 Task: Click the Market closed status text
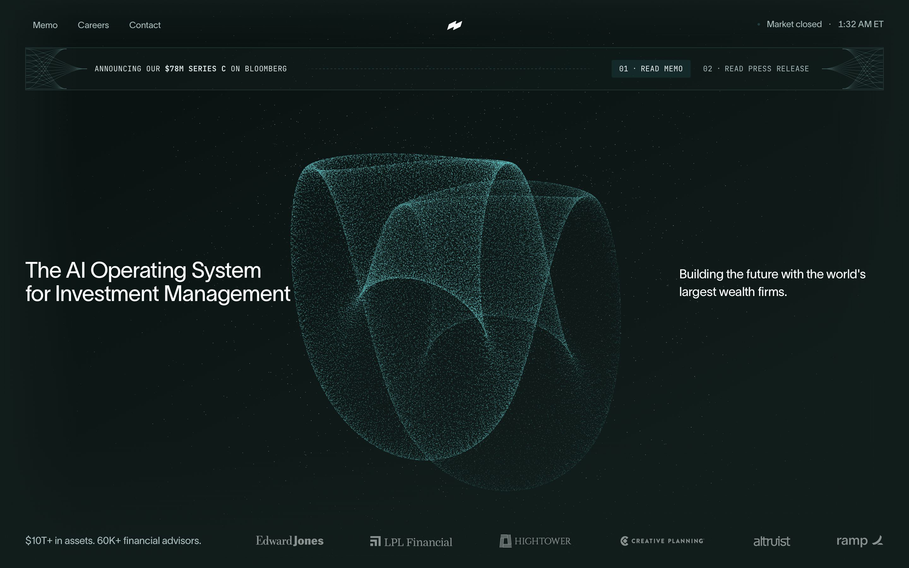(794, 24)
